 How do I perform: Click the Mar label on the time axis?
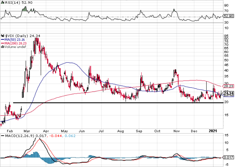coord(27,131)
